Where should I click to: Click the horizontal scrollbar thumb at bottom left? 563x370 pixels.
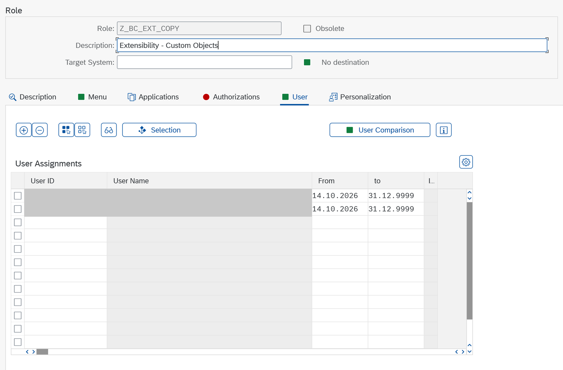[42, 352]
